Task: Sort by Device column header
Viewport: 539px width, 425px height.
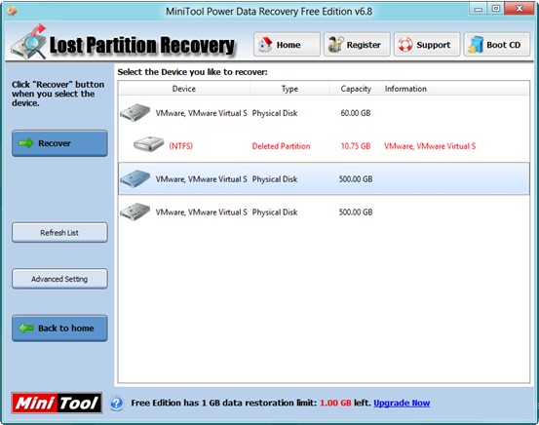Action: tap(184, 89)
